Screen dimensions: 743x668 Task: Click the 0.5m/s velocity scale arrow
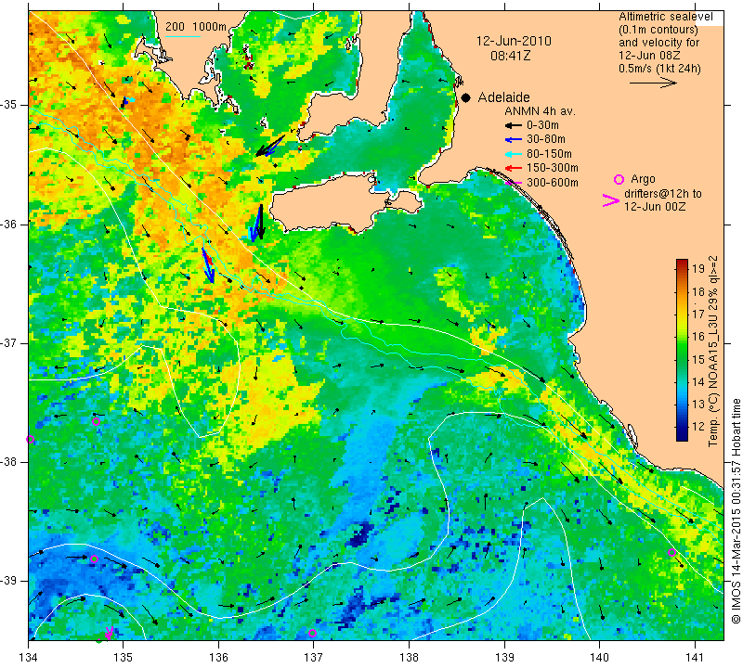tap(653, 83)
